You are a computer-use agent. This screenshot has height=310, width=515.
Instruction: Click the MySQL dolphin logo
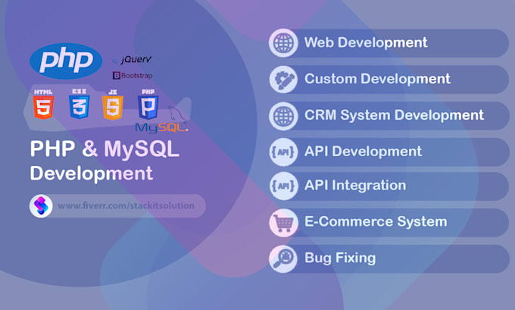tap(161, 121)
